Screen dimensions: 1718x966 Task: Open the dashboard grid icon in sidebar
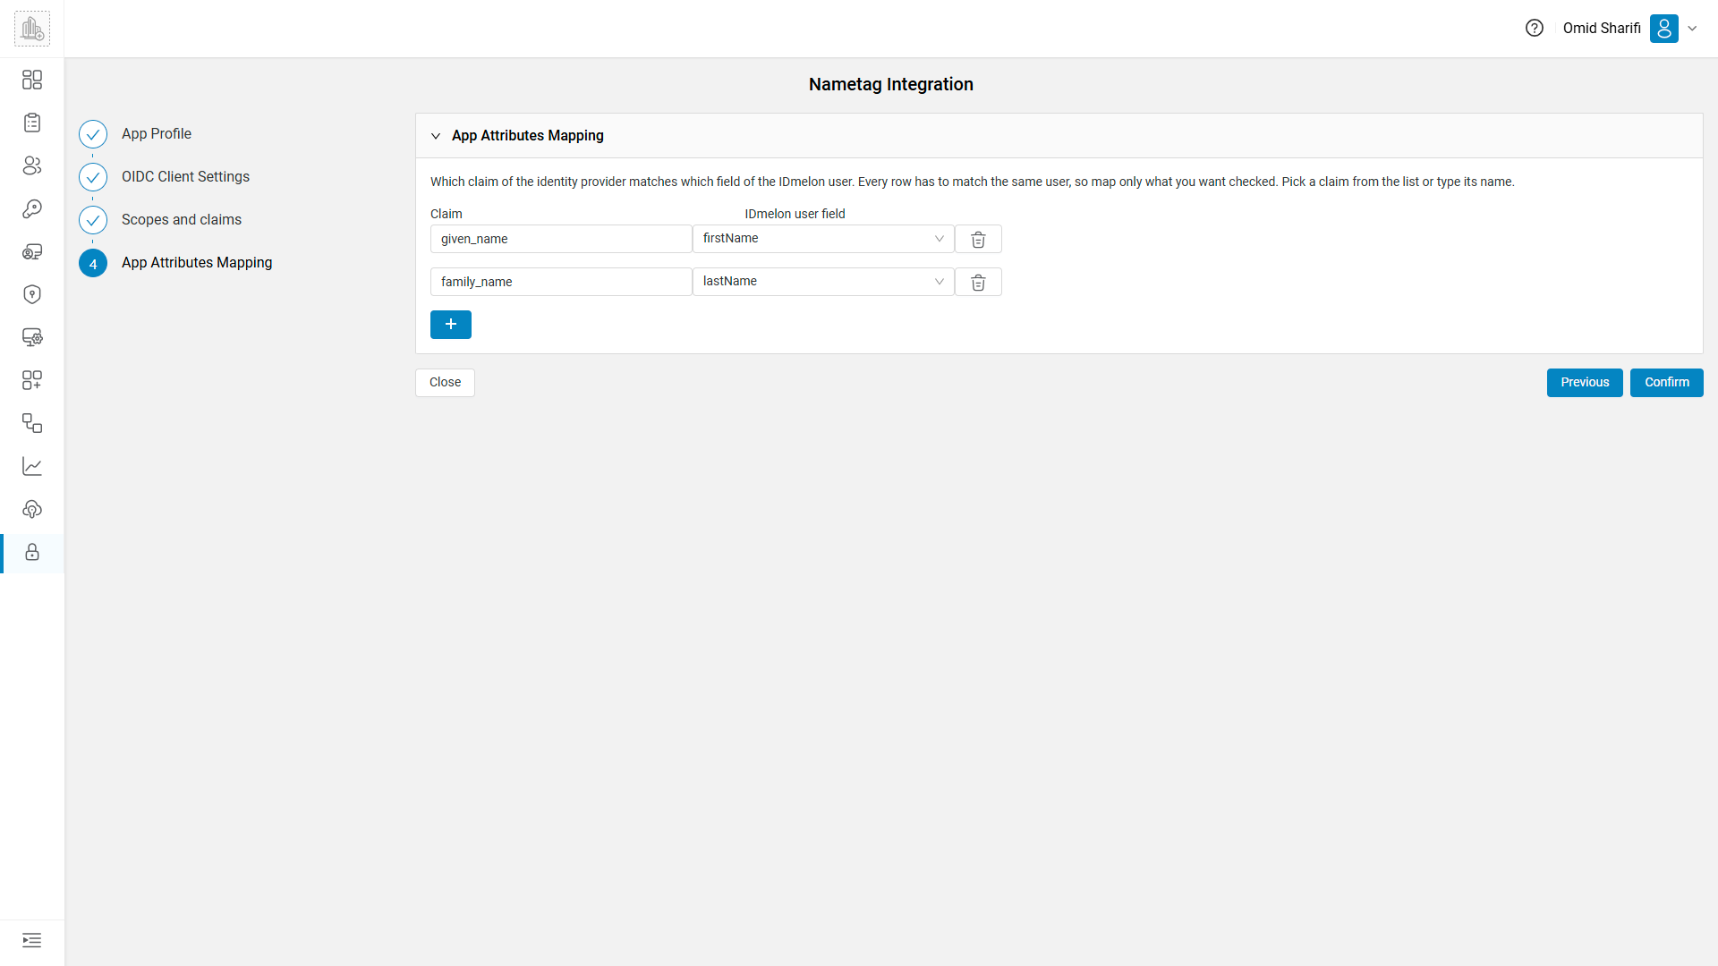(32, 80)
